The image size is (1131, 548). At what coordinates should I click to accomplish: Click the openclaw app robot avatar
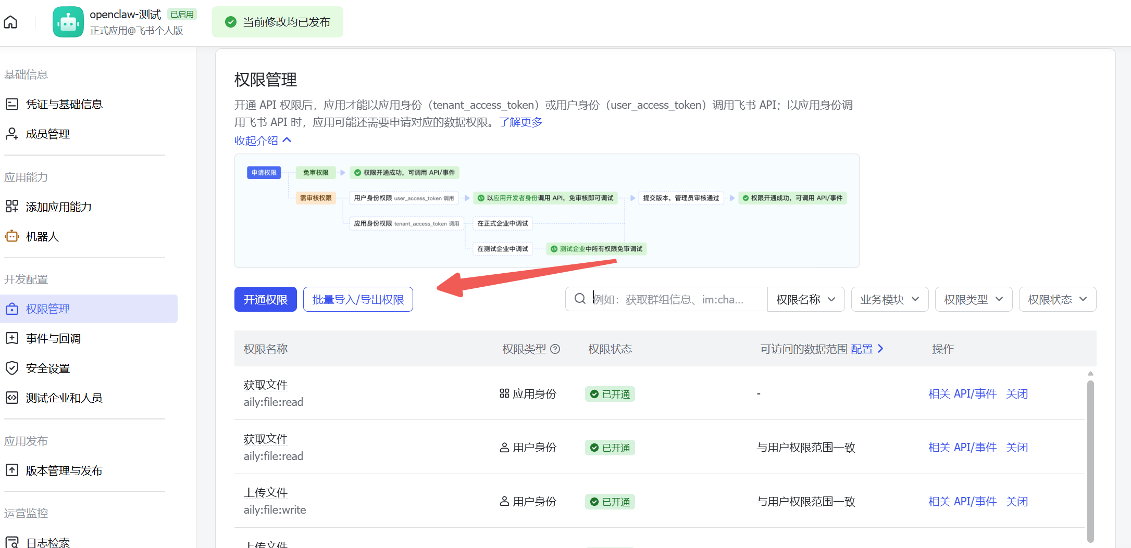point(68,22)
